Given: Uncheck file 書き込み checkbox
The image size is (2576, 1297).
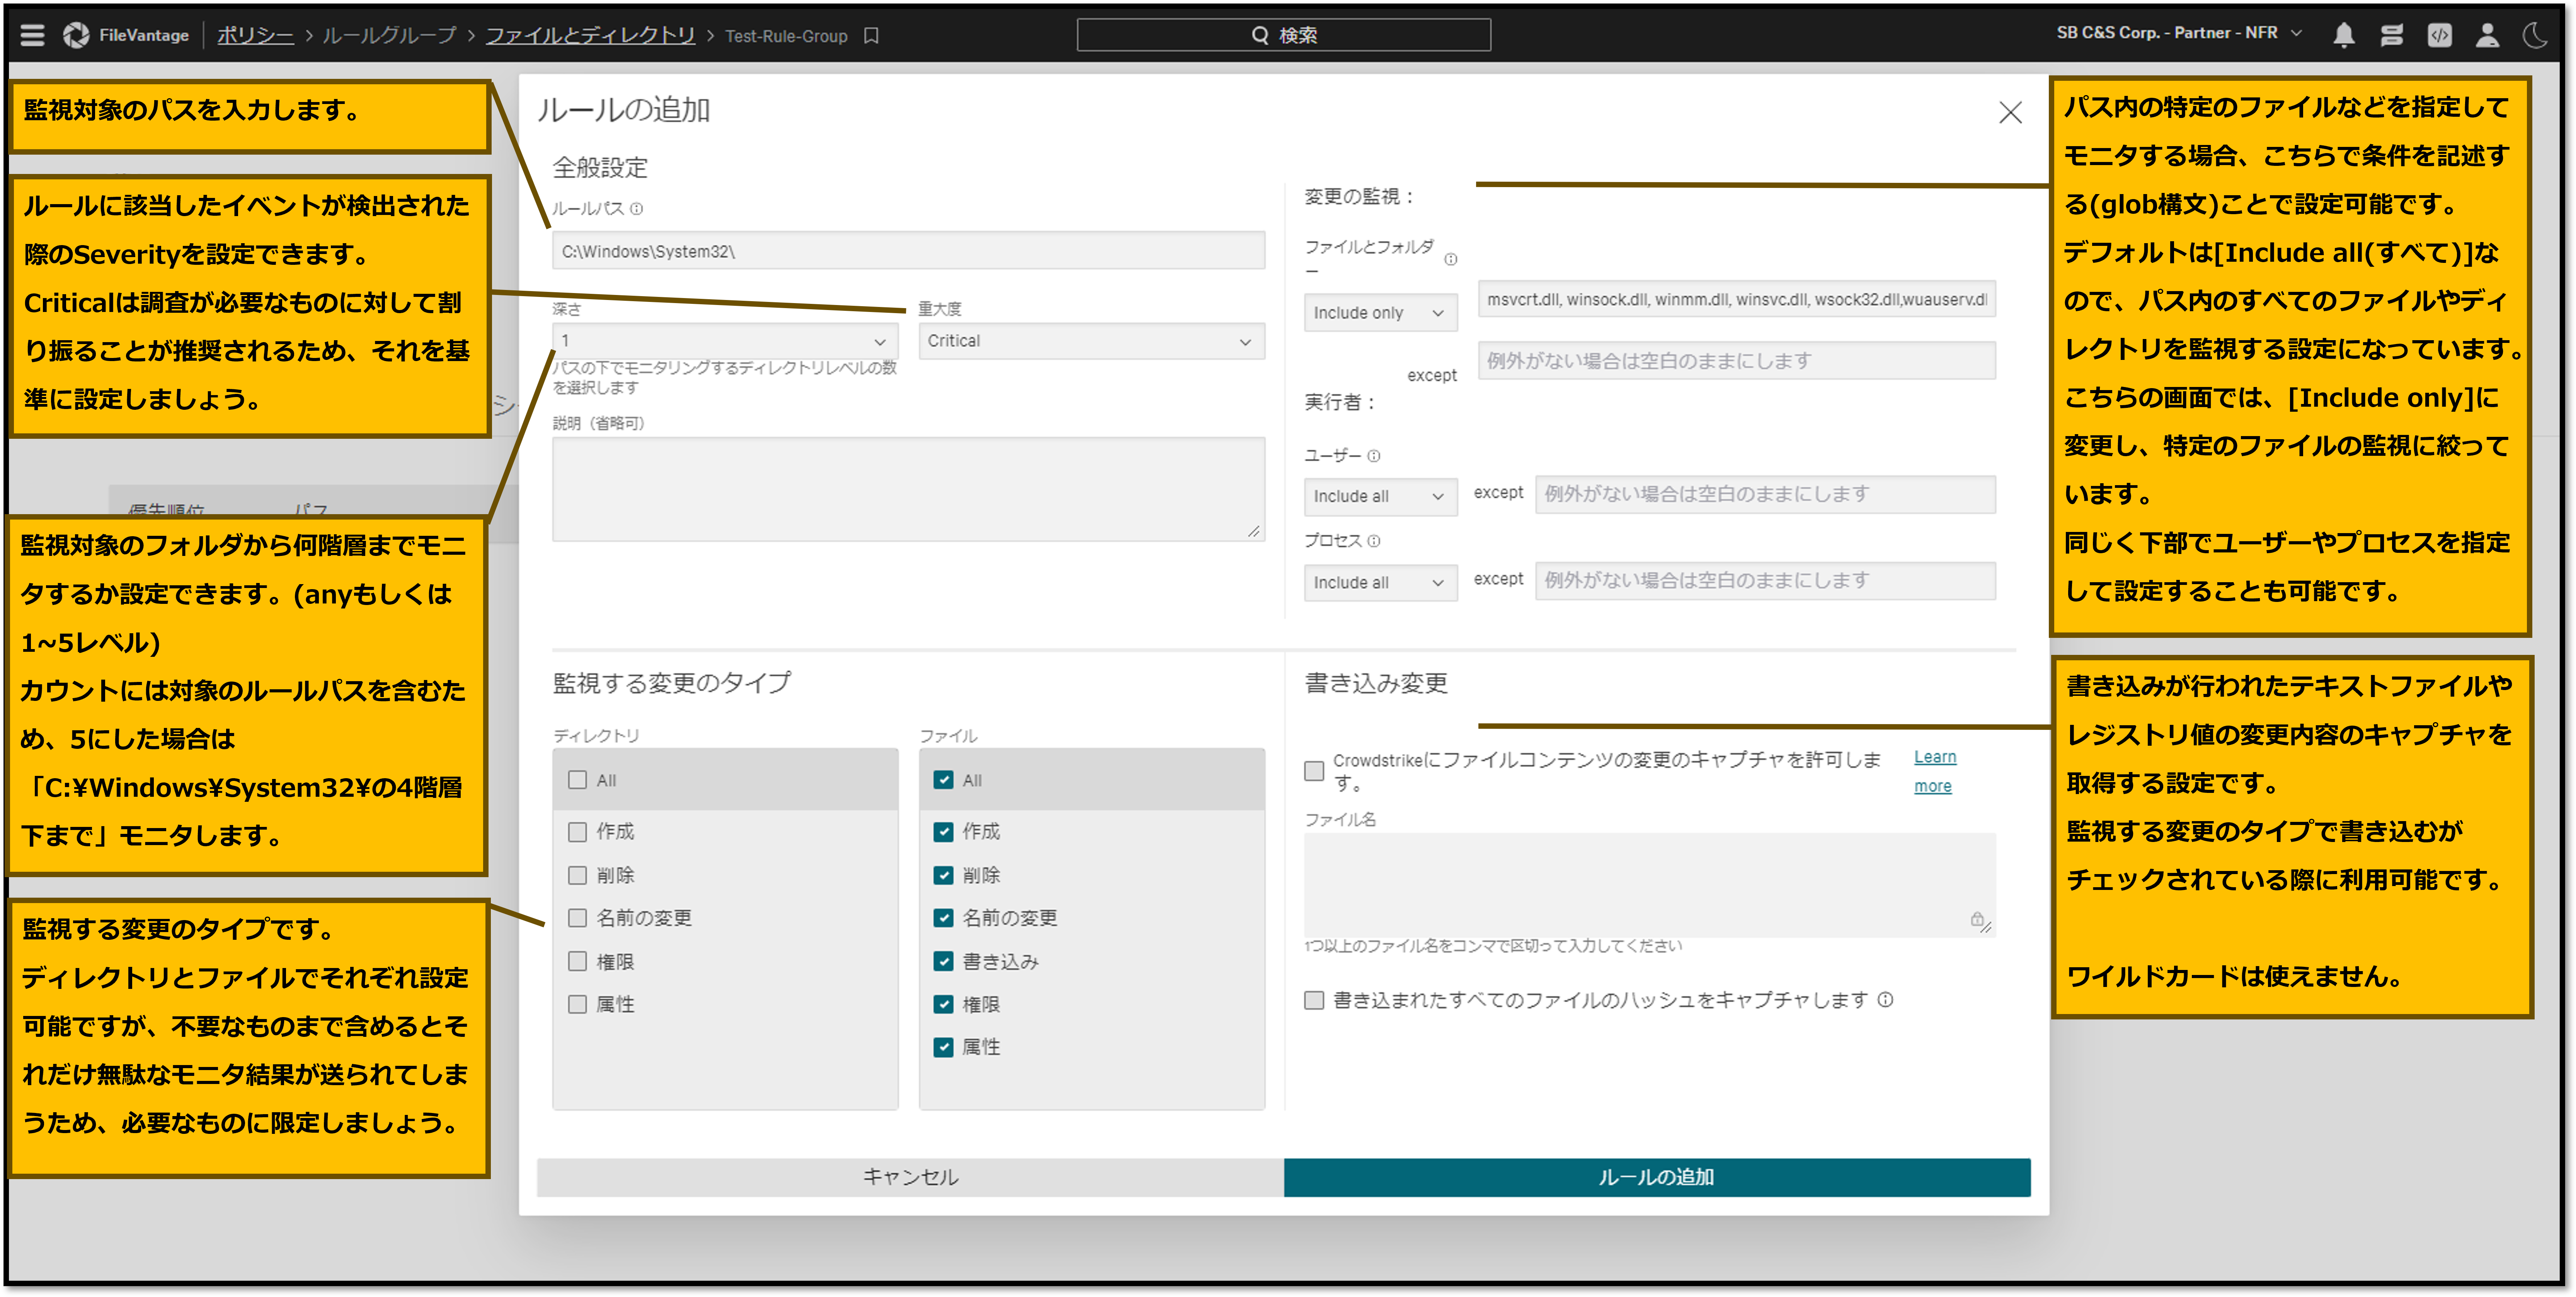Looking at the screenshot, I should click(943, 961).
